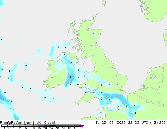
Task: Select the 30–35 mm purple legend swatch
Action: pos(59,126)
